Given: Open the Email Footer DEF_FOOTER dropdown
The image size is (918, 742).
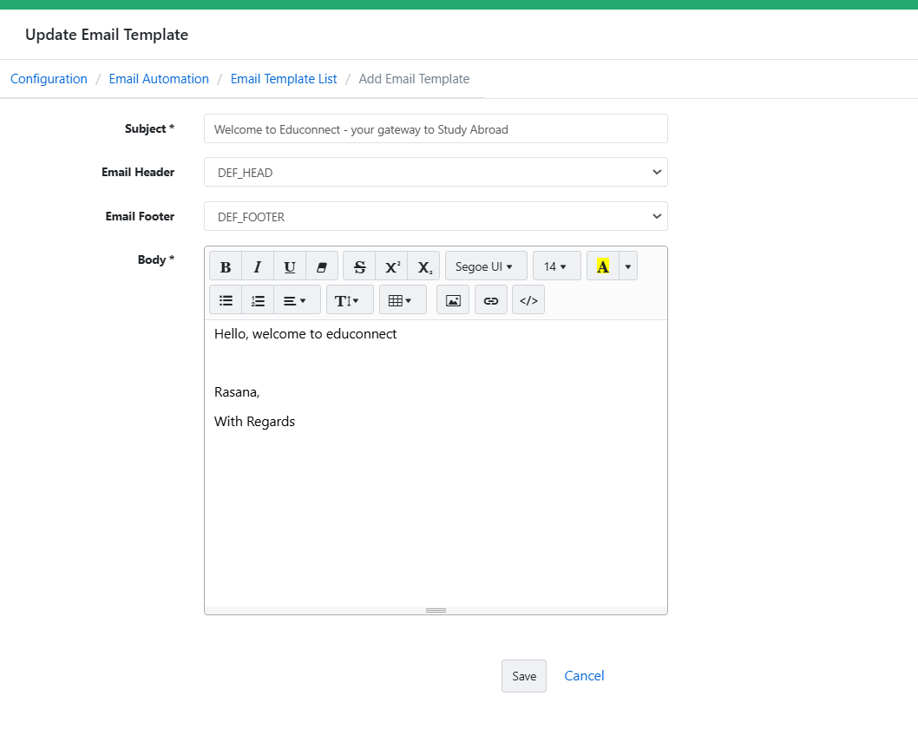Looking at the screenshot, I should [436, 217].
